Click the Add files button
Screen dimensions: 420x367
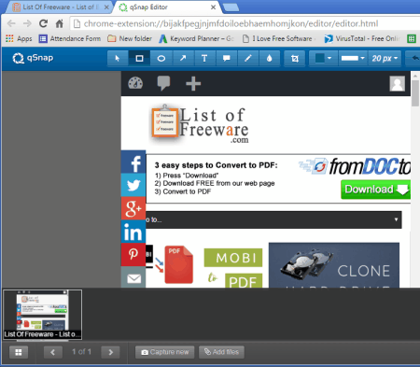tap(221, 352)
